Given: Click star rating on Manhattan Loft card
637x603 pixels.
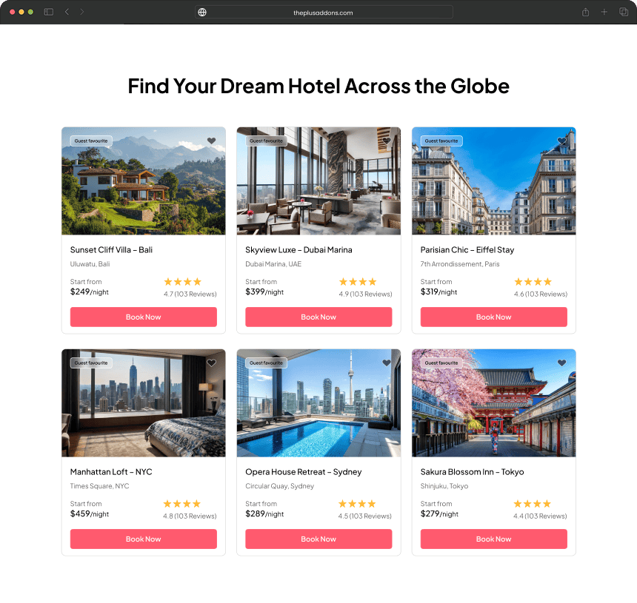Looking at the screenshot, I should tap(182, 504).
